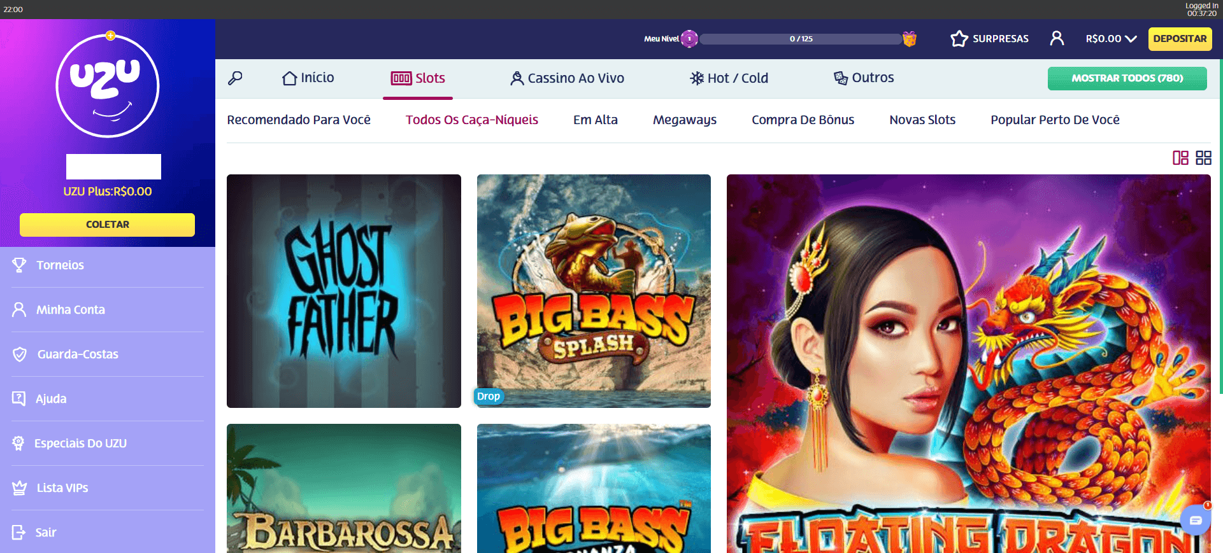Go to Hot / Cold tab
Viewport: 1223px width, 553px height.
point(729,78)
